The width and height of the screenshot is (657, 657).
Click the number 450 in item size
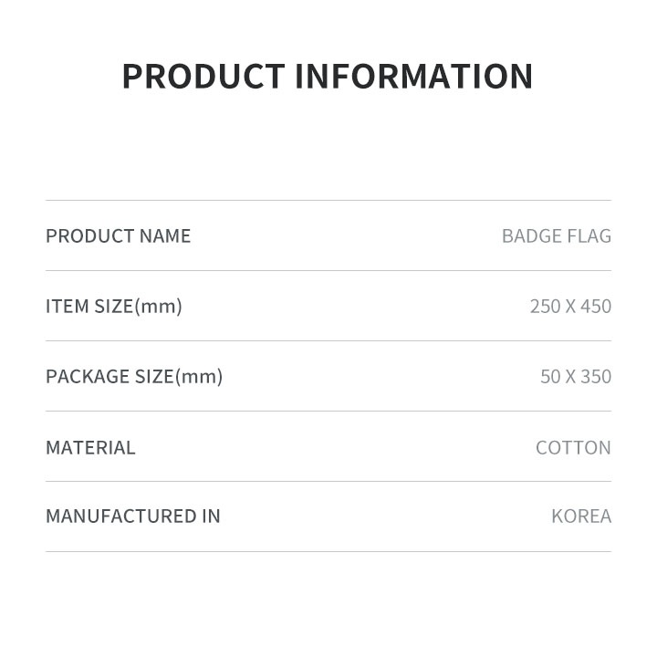[x=595, y=307]
